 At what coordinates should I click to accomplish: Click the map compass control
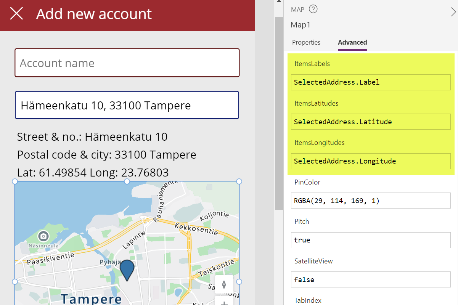224,285
